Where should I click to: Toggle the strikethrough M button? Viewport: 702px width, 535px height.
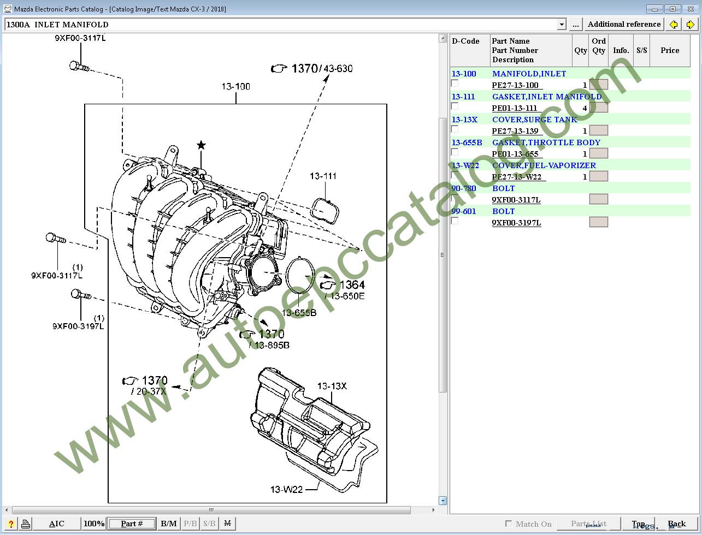pyautogui.click(x=227, y=524)
